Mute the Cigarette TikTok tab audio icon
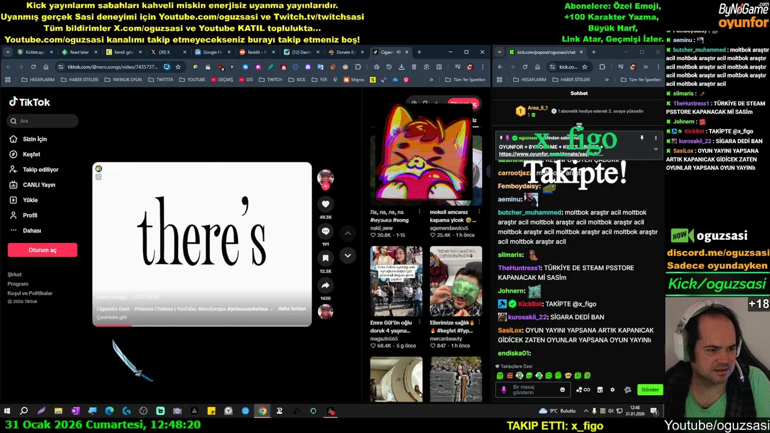Viewport: 770px width, 433px height. click(398, 52)
